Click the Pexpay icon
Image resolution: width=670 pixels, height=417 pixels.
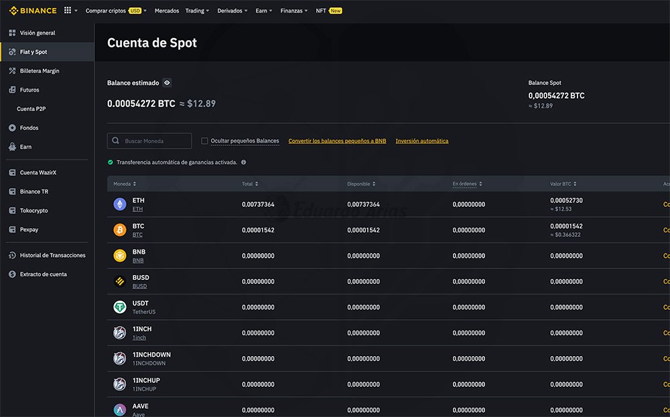pyautogui.click(x=12, y=230)
